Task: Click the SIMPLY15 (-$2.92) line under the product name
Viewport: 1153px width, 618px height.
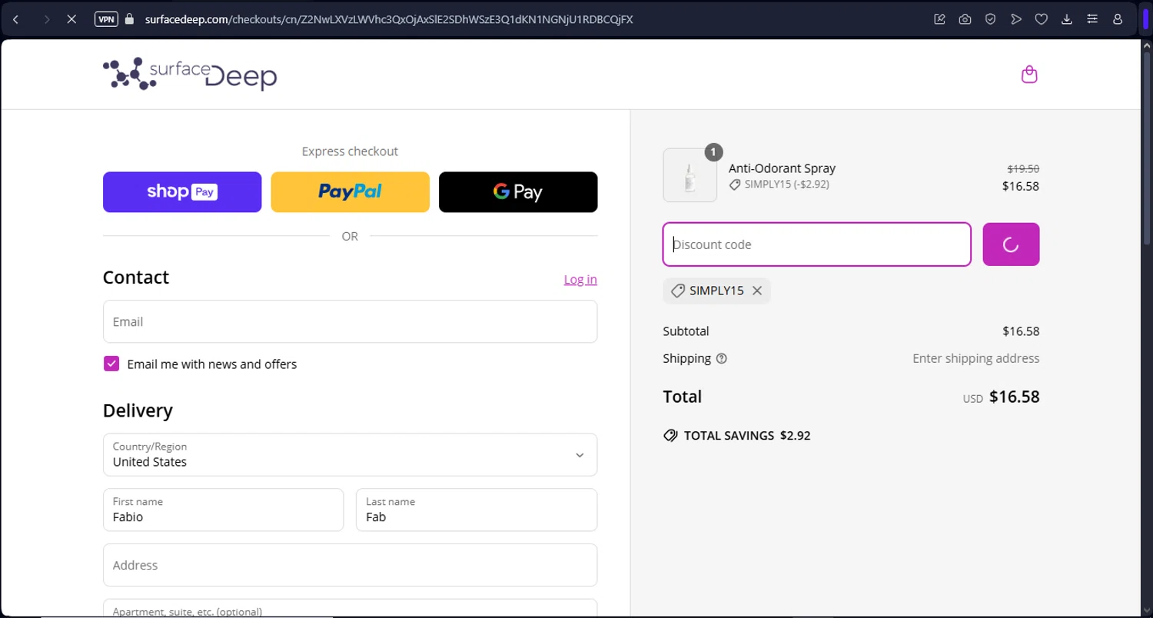Action: (x=779, y=184)
